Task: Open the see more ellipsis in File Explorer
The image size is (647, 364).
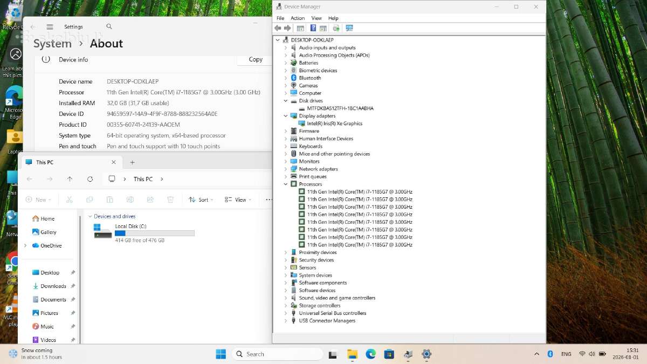Action: pos(268,200)
